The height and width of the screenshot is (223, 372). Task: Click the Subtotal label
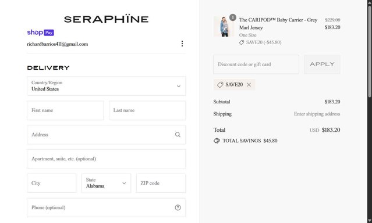click(222, 102)
